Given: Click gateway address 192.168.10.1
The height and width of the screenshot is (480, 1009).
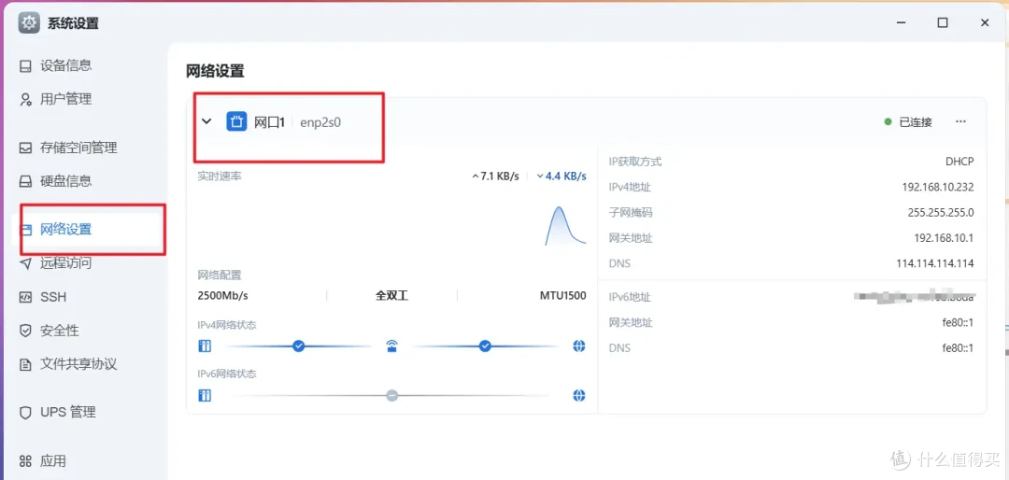Looking at the screenshot, I should pyautogui.click(x=944, y=238).
